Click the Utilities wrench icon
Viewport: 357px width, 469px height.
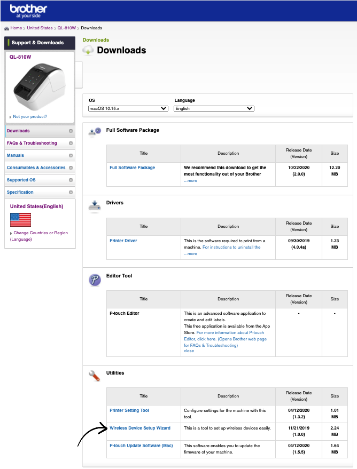point(95,376)
